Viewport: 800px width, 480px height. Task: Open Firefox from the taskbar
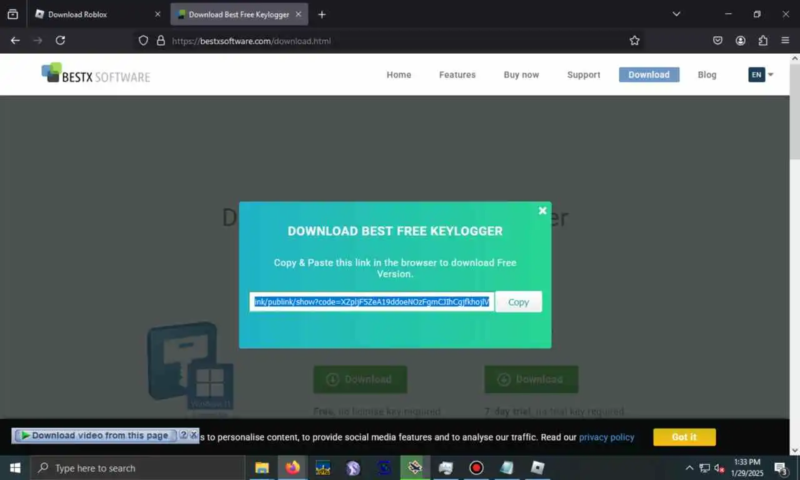click(x=292, y=467)
